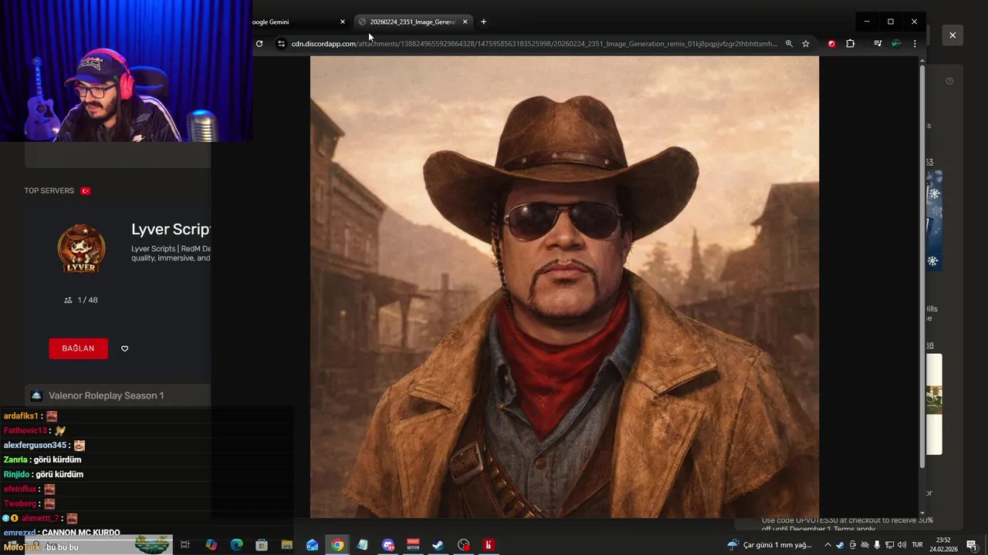
Task: Show hidden system tray icons
Action: tap(828, 545)
